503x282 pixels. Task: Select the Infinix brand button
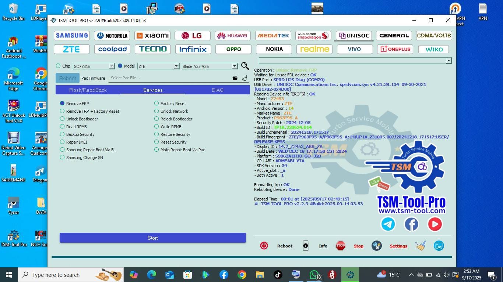pos(193,49)
